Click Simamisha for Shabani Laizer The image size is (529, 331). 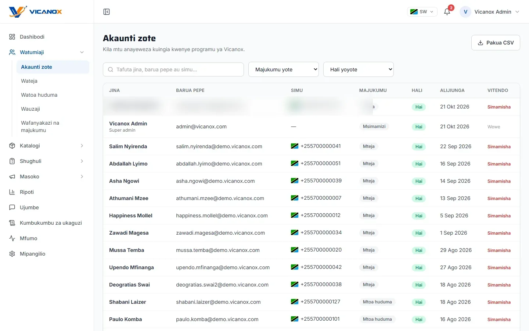499,302
